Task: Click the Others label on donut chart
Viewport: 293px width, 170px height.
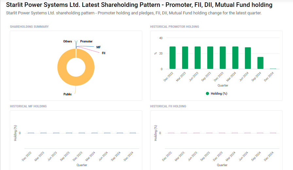Action: tap(67, 41)
